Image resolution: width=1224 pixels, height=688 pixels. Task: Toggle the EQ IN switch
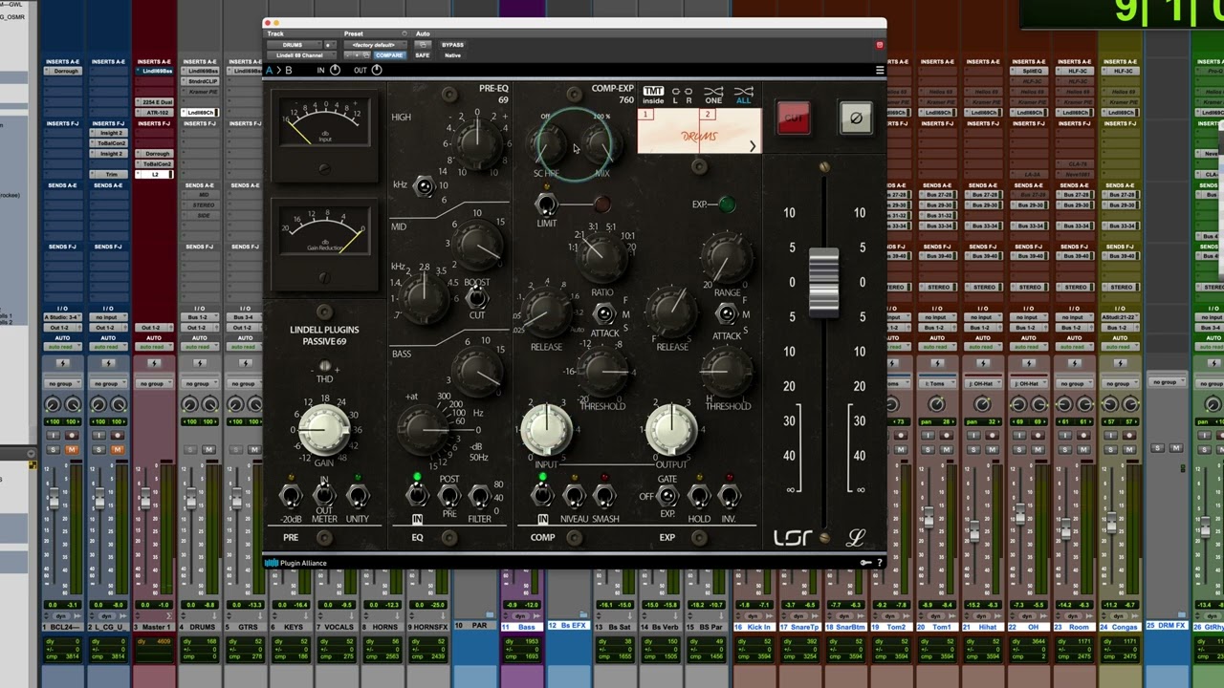[x=417, y=495]
